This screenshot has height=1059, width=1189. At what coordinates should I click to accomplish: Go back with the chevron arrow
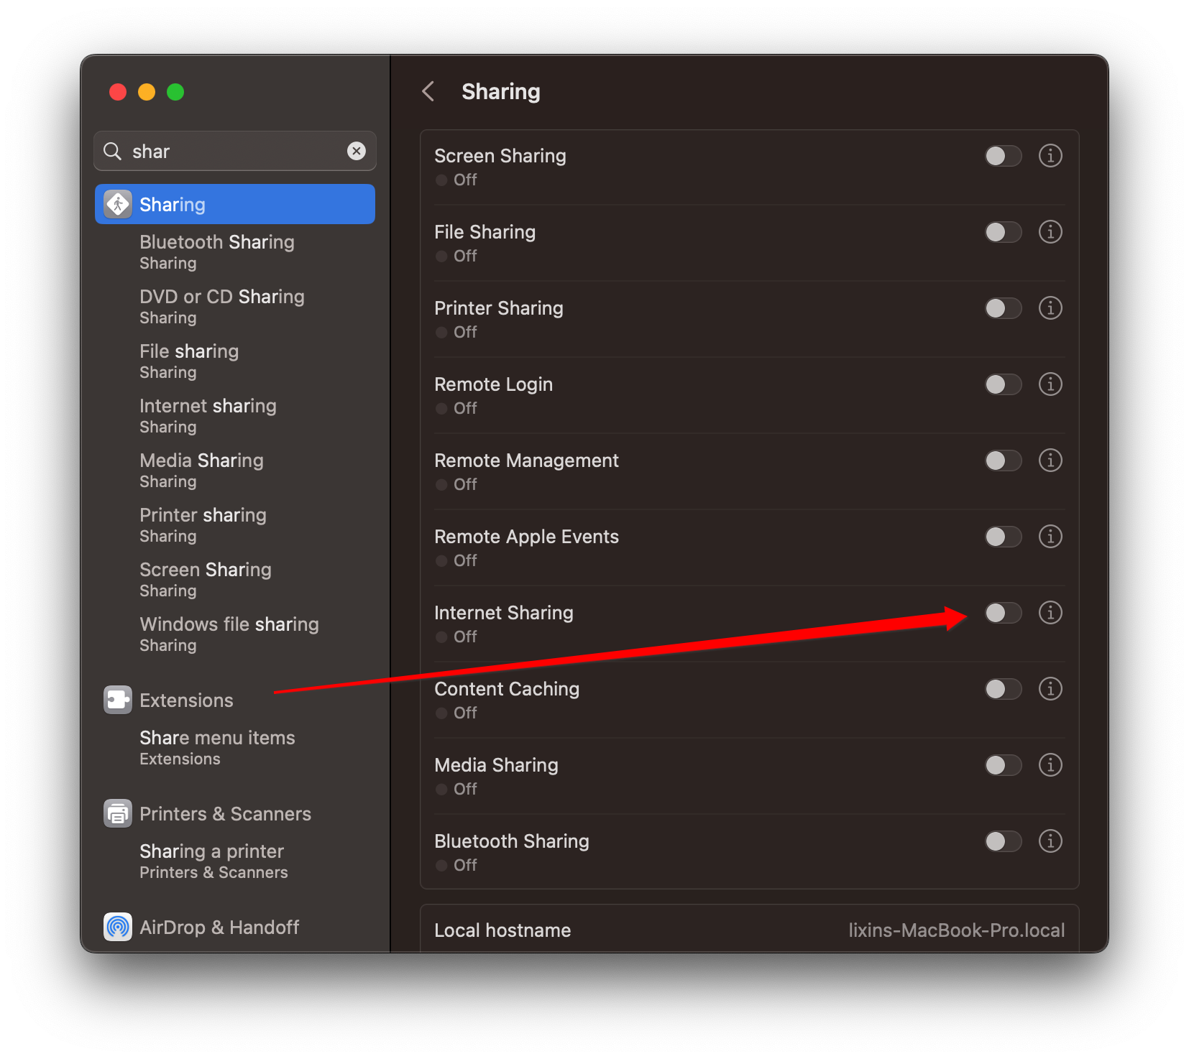click(x=428, y=91)
